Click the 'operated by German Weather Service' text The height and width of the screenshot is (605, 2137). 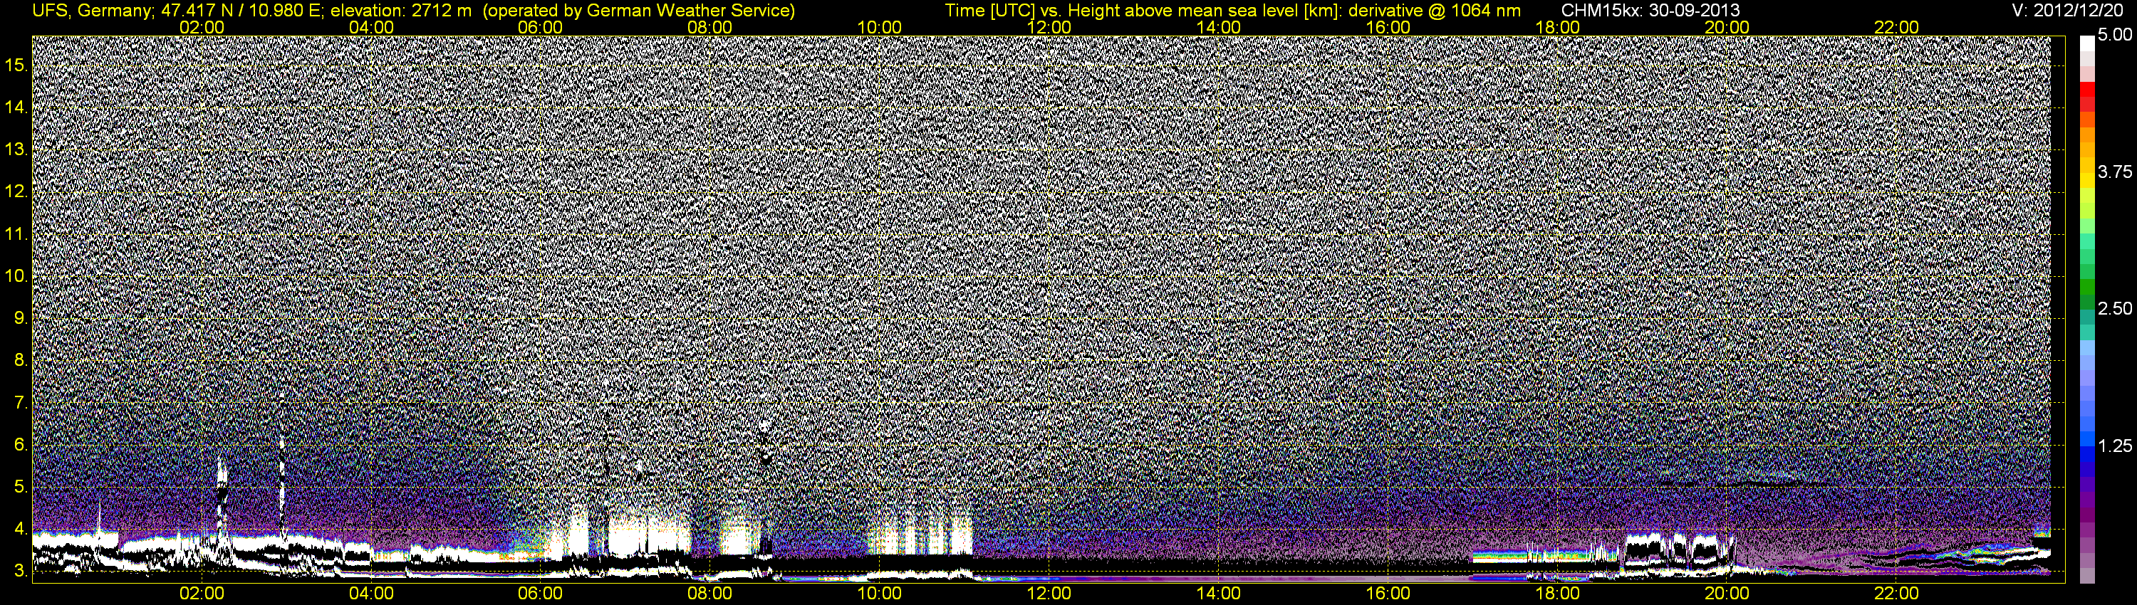click(639, 11)
